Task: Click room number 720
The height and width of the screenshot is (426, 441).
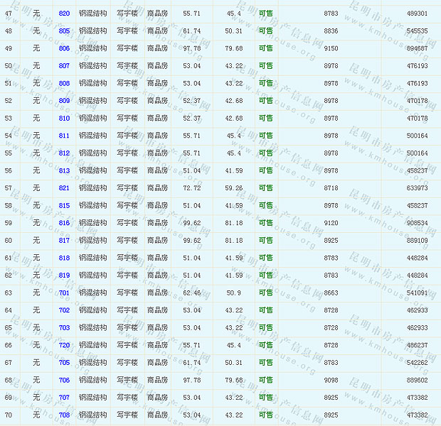Action: [64, 345]
